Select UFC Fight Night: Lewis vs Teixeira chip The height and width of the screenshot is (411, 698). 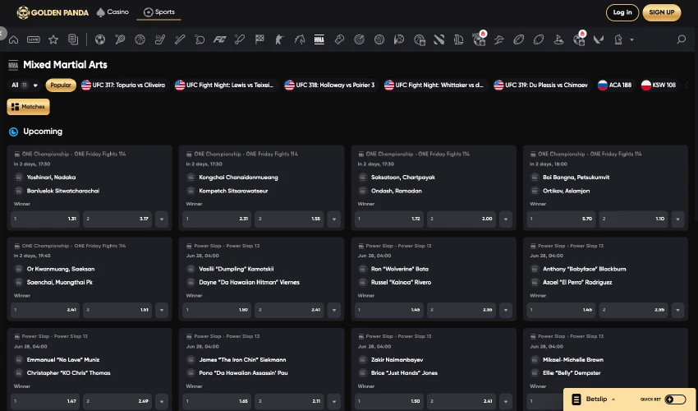coord(224,85)
